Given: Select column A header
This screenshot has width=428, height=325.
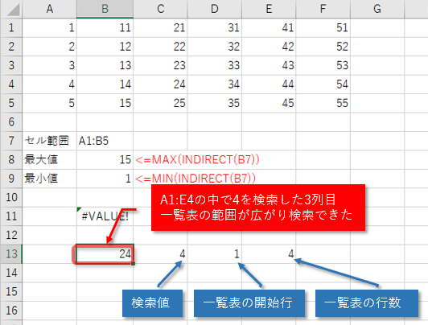Looking at the screenshot, I should [49, 9].
